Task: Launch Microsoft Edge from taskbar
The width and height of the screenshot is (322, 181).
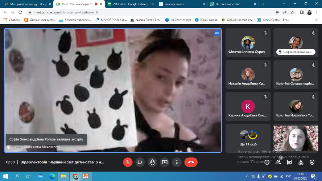Action: 52,176
